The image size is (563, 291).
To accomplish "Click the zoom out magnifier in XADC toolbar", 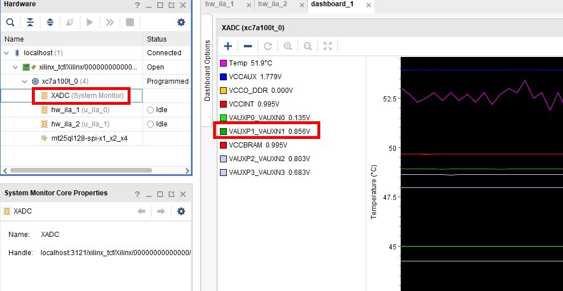I will coord(308,46).
